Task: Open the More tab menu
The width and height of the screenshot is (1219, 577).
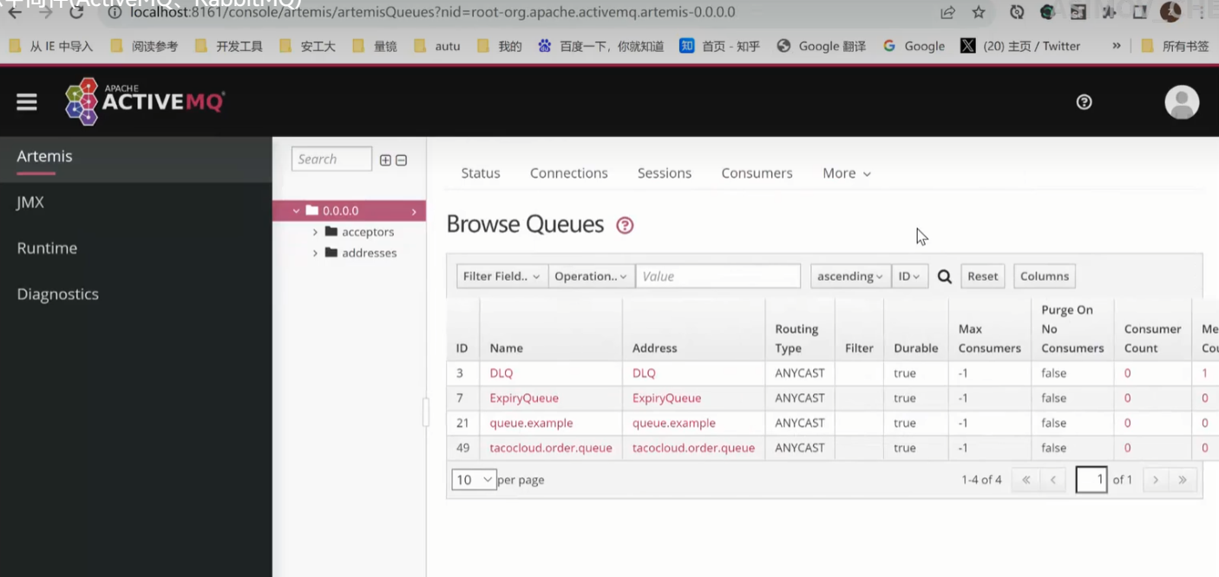Action: coord(846,173)
